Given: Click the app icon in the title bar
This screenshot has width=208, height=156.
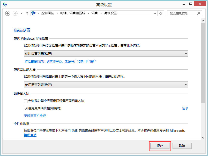Looking at the screenshot, I should (5, 4).
